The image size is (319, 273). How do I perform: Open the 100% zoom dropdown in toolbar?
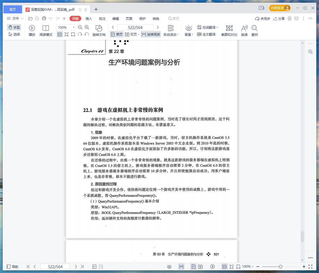[74, 27]
